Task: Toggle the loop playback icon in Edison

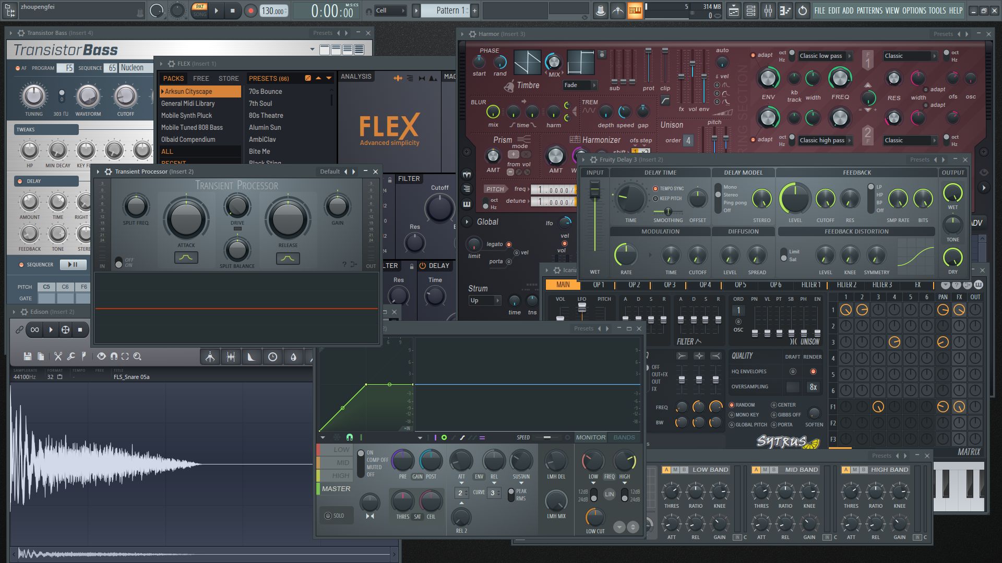Action: (x=34, y=329)
